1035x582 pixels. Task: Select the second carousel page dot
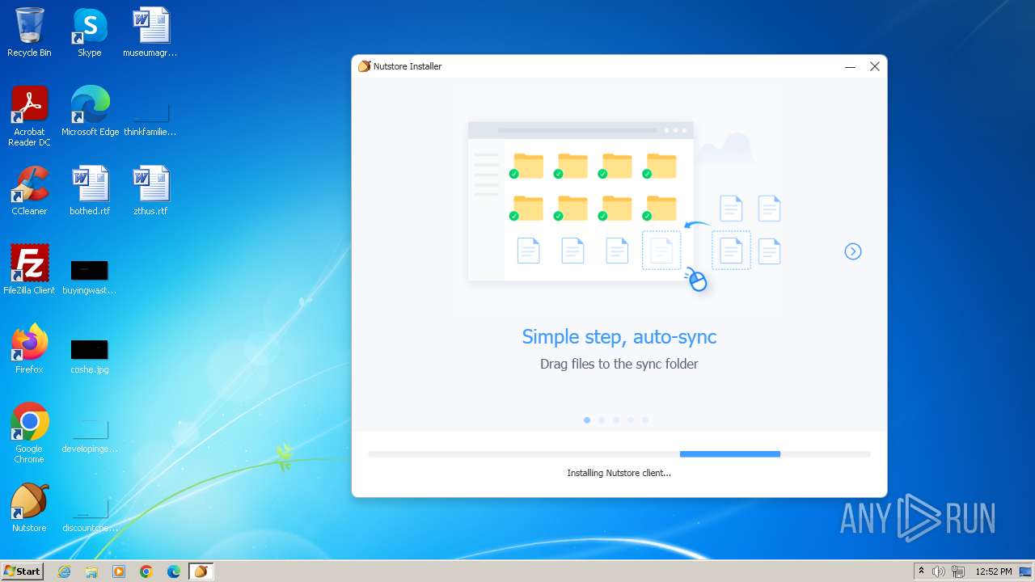pyautogui.click(x=602, y=420)
